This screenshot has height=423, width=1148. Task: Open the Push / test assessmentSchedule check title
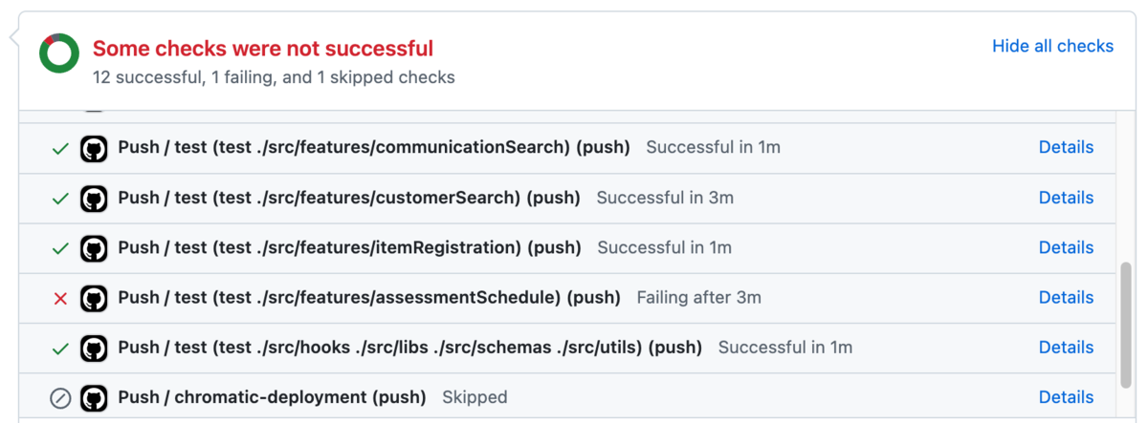coord(369,297)
